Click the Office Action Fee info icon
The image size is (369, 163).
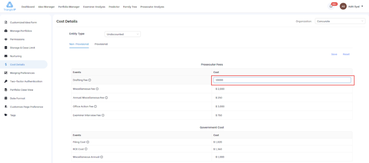coord(95,106)
